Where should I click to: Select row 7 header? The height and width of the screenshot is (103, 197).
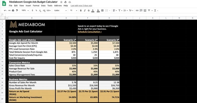click(x=2, y=43)
